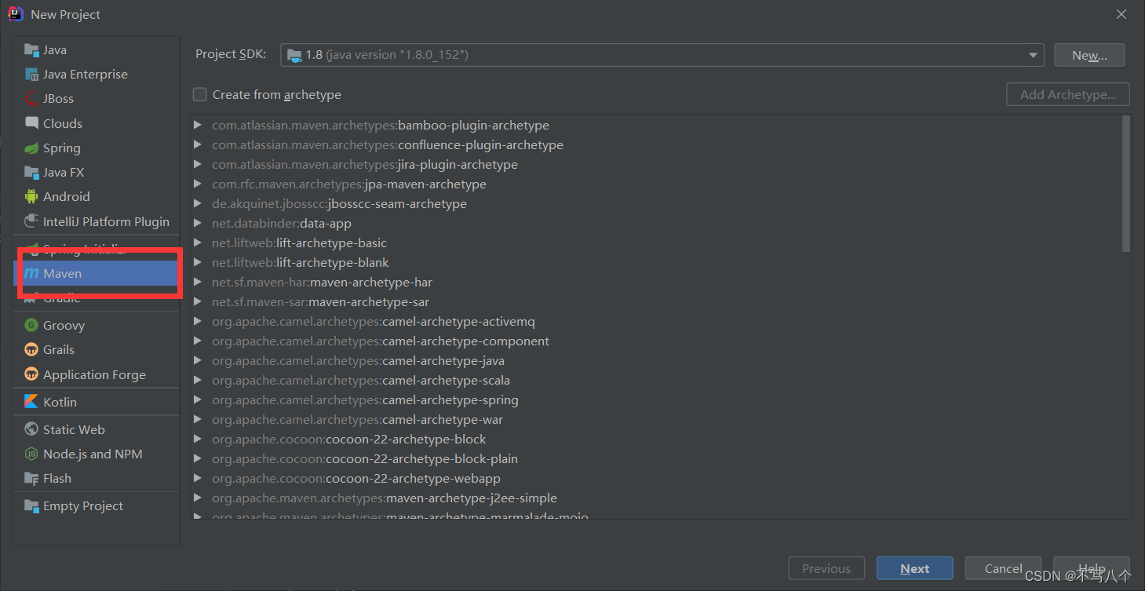
Task: Choose the Empty Project icon
Action: 31,506
